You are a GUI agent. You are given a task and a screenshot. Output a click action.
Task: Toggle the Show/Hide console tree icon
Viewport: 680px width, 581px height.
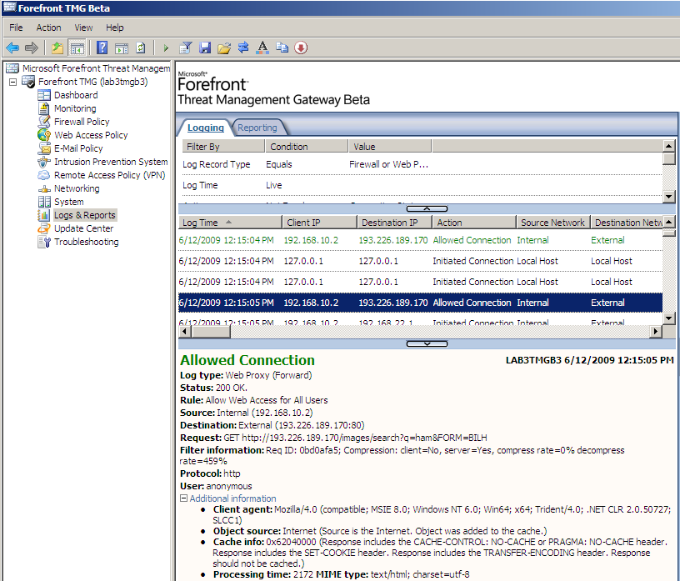(77, 48)
